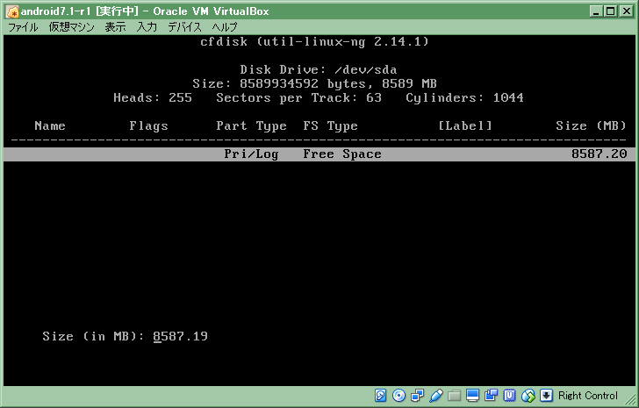This screenshot has width=639, height=408.
Task: Open the 入力 menu
Action: pyautogui.click(x=147, y=27)
